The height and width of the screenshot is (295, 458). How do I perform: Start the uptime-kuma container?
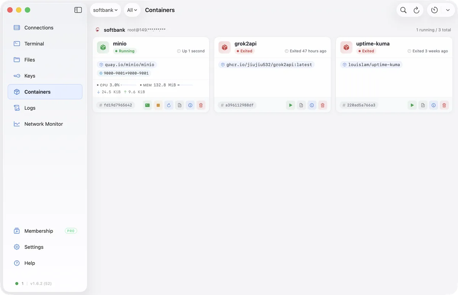pos(412,105)
